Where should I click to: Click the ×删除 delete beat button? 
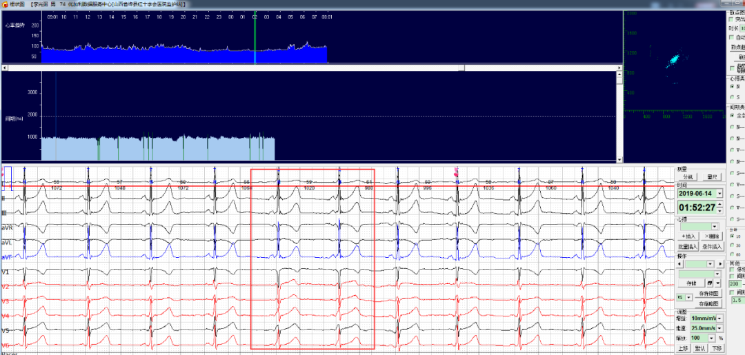click(712, 236)
